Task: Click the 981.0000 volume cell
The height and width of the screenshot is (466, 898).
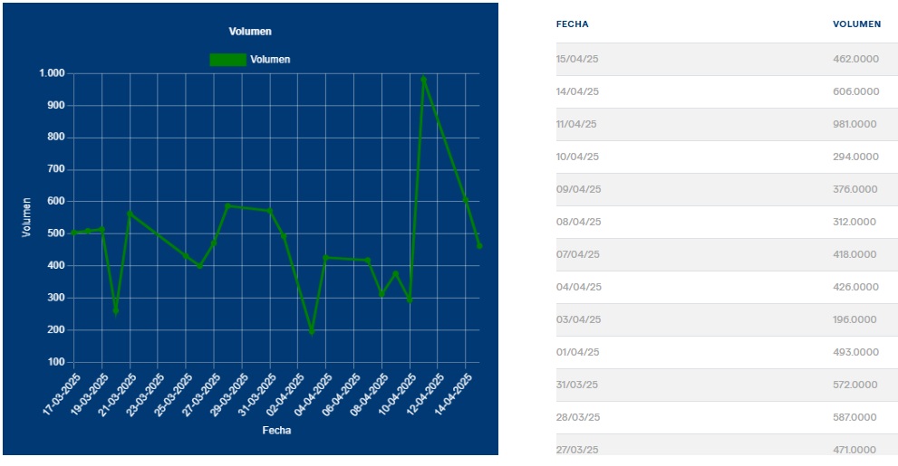Action: pos(855,124)
